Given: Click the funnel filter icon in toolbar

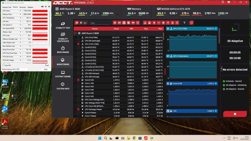Looking at the screenshot, I should pos(184,23).
